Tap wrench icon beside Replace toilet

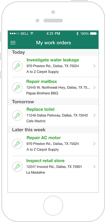click(x=17, y=116)
